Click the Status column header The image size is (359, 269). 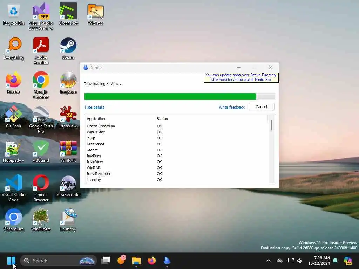[x=211, y=119]
